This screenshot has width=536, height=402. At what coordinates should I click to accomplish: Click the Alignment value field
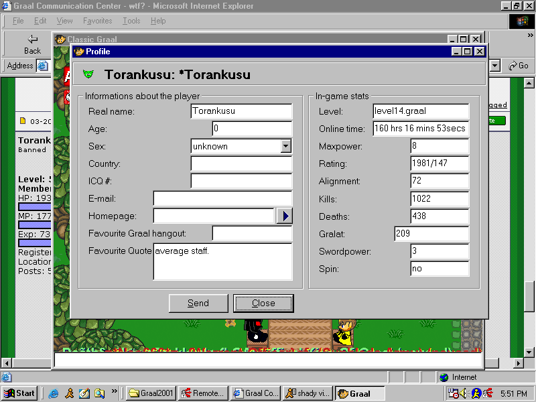(440, 181)
